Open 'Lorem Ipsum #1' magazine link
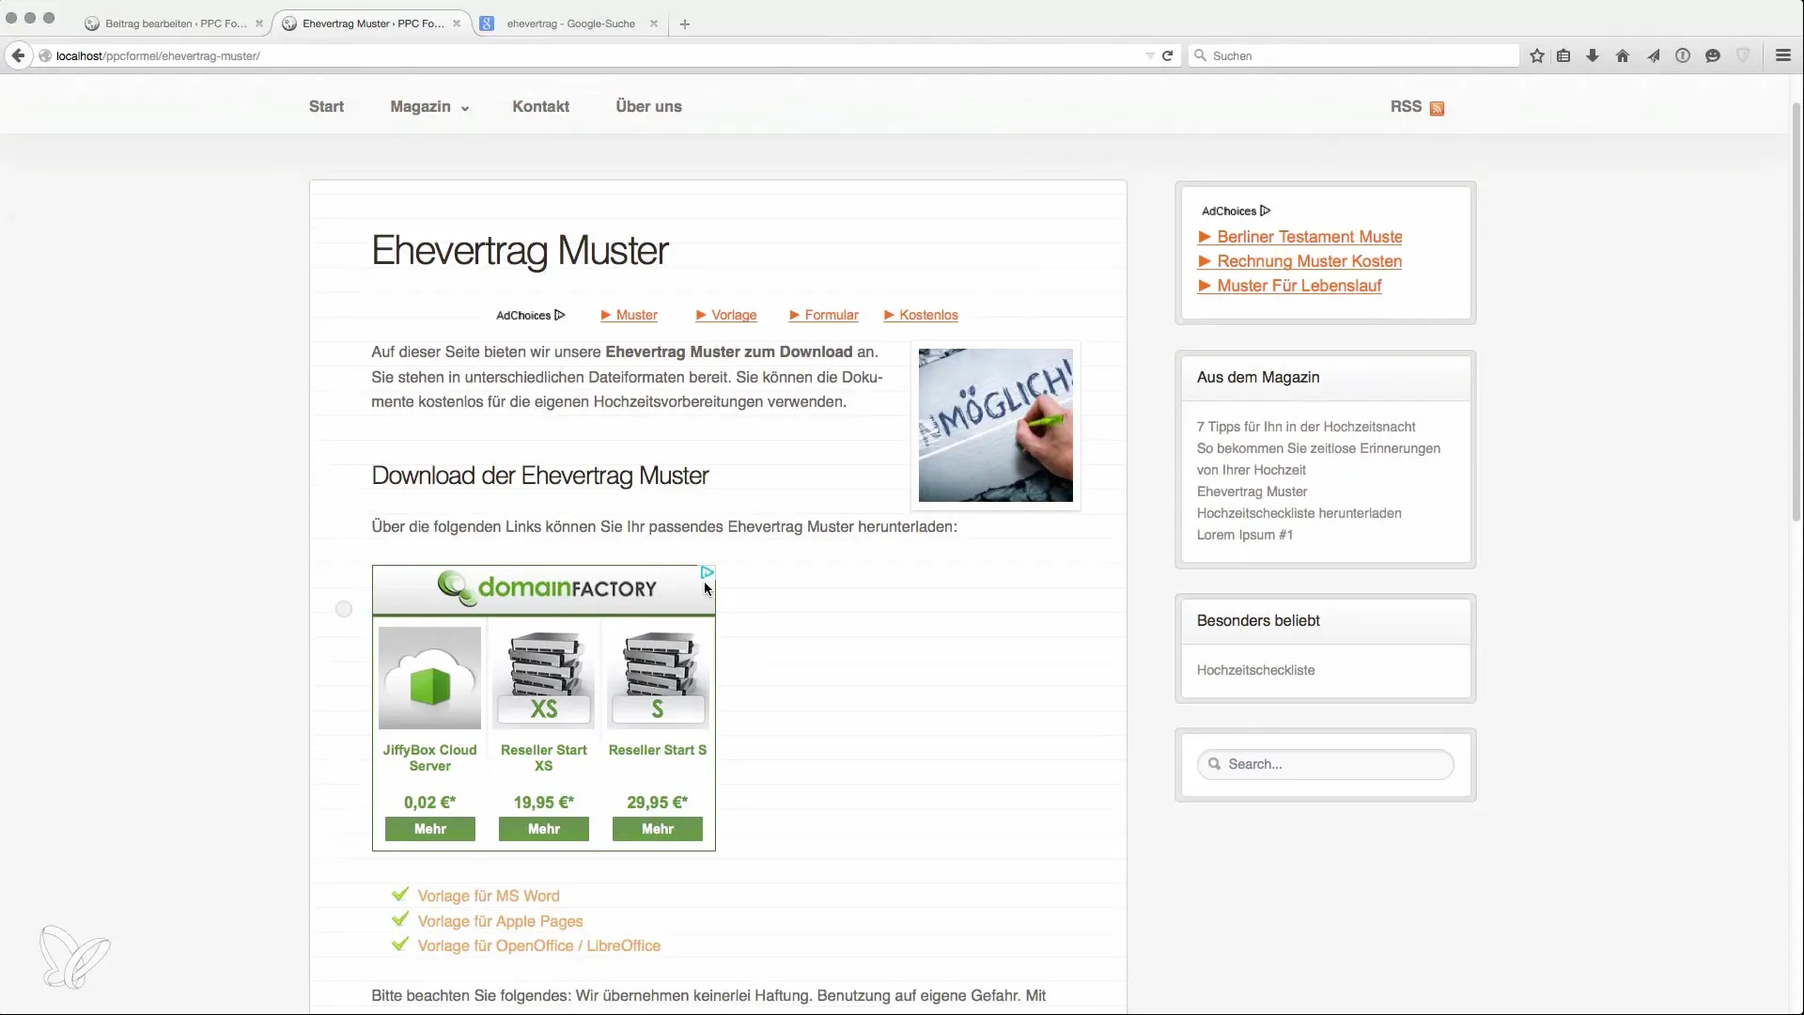Screen dimensions: 1804x1015 pyautogui.click(x=1244, y=535)
